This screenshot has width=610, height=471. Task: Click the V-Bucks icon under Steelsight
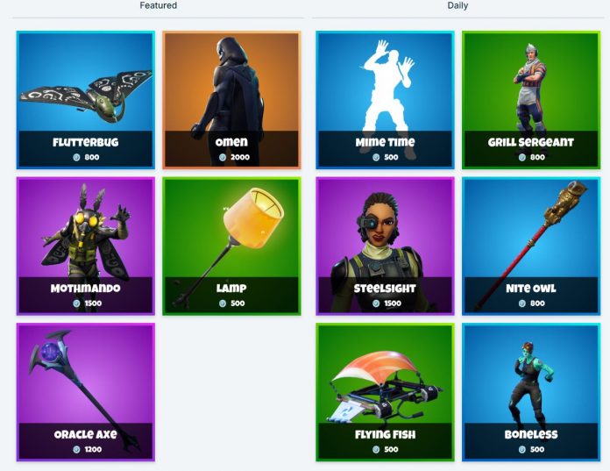click(376, 303)
